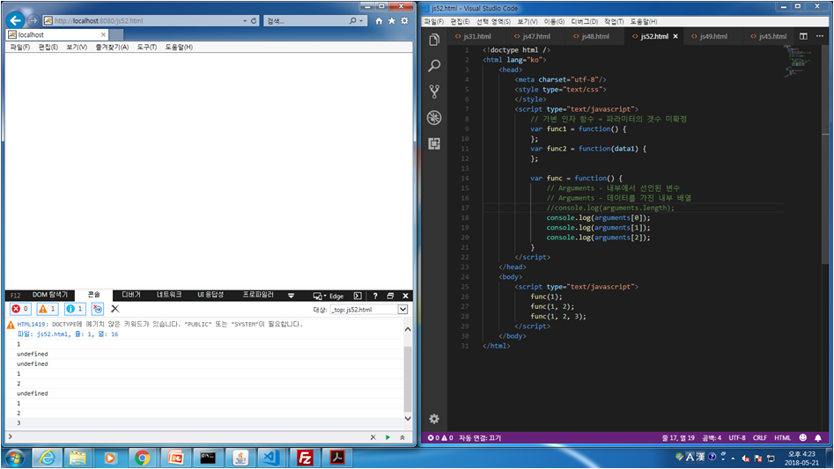
Task: Click the search magnifier in the IE search box
Action: click(352, 21)
